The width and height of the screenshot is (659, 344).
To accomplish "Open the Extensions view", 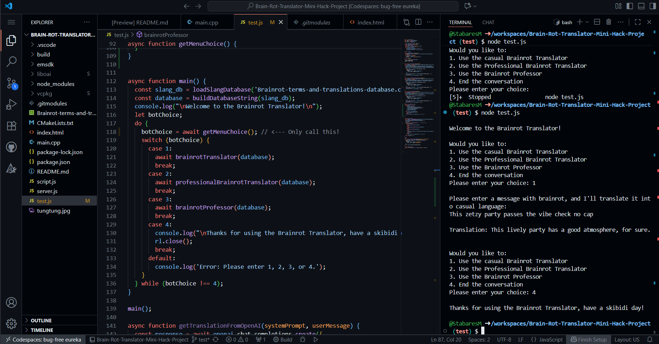I will click(x=11, y=126).
